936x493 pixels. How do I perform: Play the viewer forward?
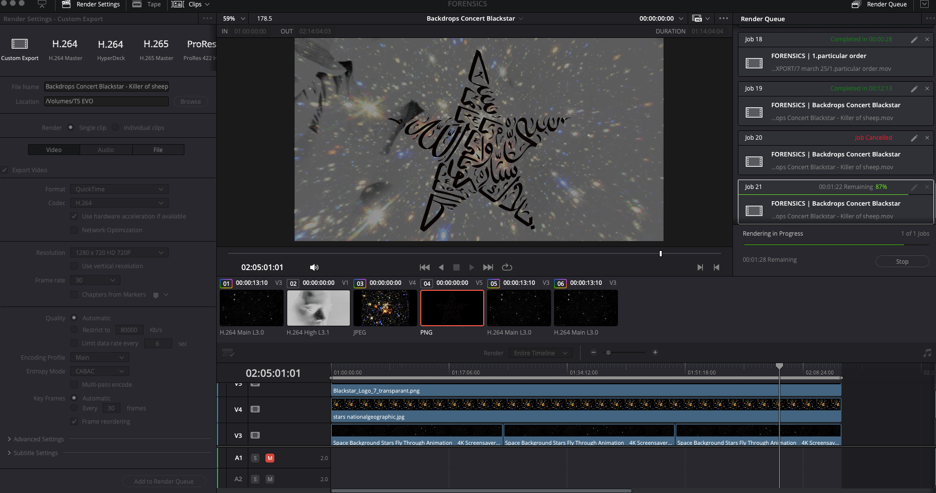tap(471, 267)
